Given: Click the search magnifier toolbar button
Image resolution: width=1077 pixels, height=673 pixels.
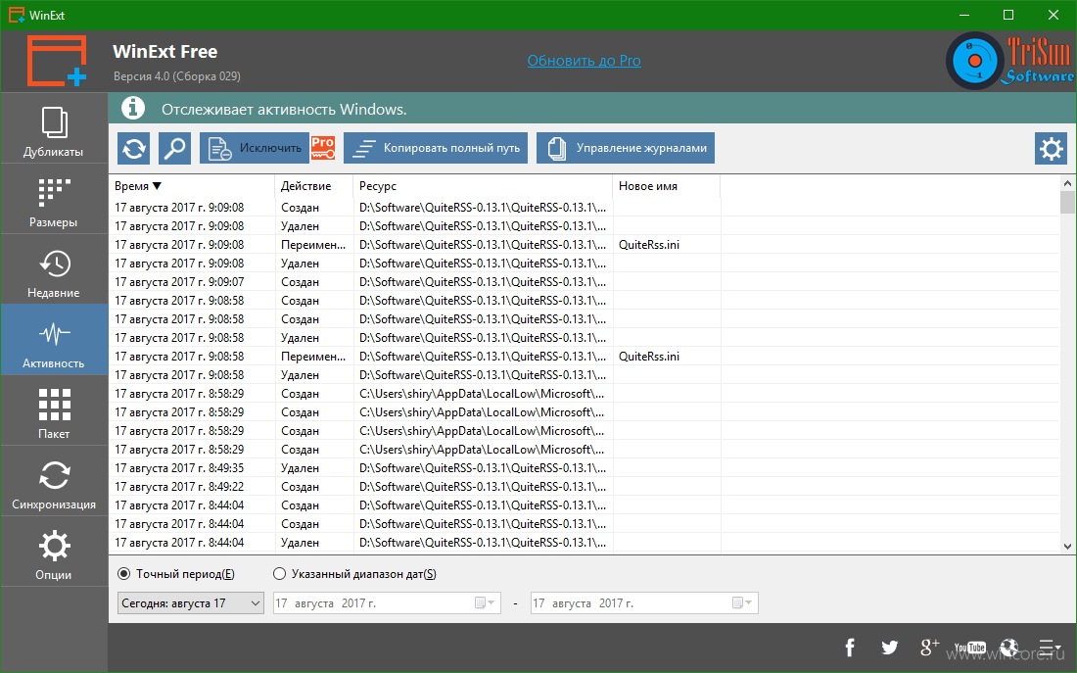Looking at the screenshot, I should pyautogui.click(x=174, y=149).
